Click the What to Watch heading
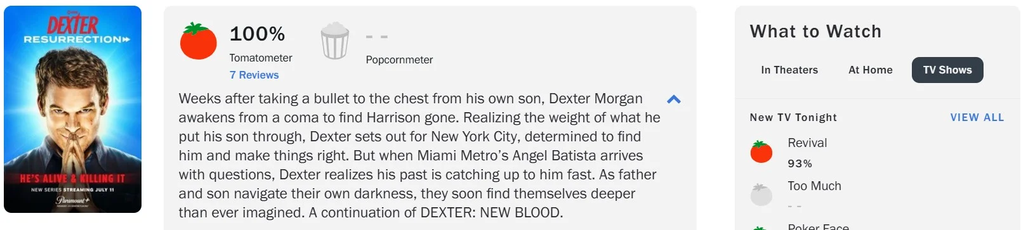 (x=815, y=32)
